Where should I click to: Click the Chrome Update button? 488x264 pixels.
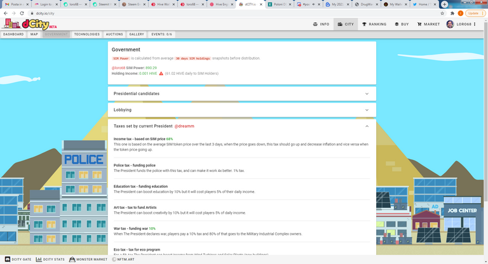click(x=475, y=13)
